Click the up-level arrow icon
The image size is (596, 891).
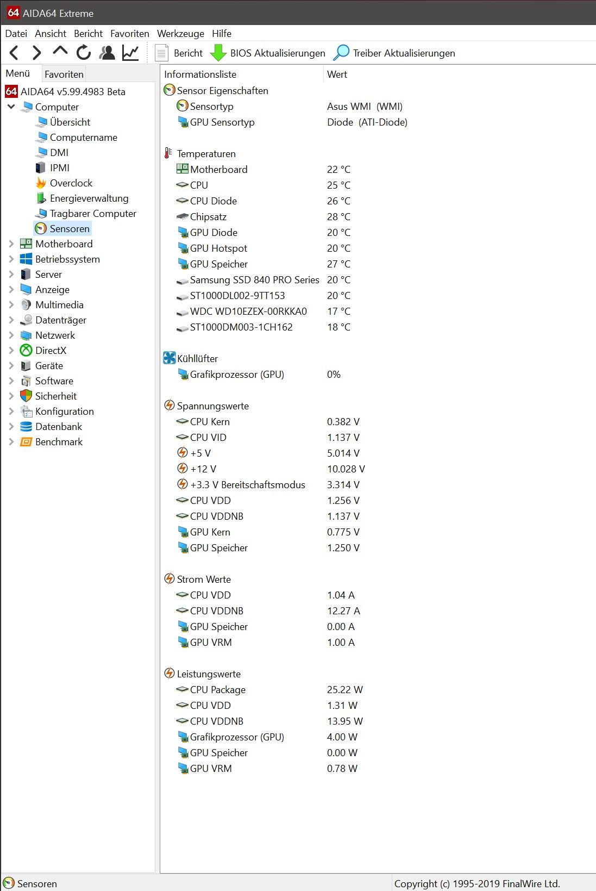tap(60, 51)
